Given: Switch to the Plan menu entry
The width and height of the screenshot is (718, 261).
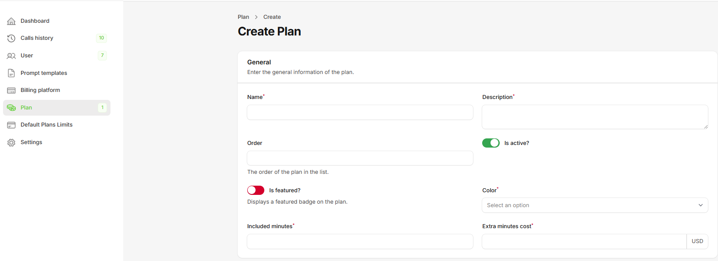Looking at the screenshot, I should 26,107.
